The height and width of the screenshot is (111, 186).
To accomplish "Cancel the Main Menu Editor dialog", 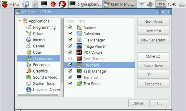I will tap(138, 103).
